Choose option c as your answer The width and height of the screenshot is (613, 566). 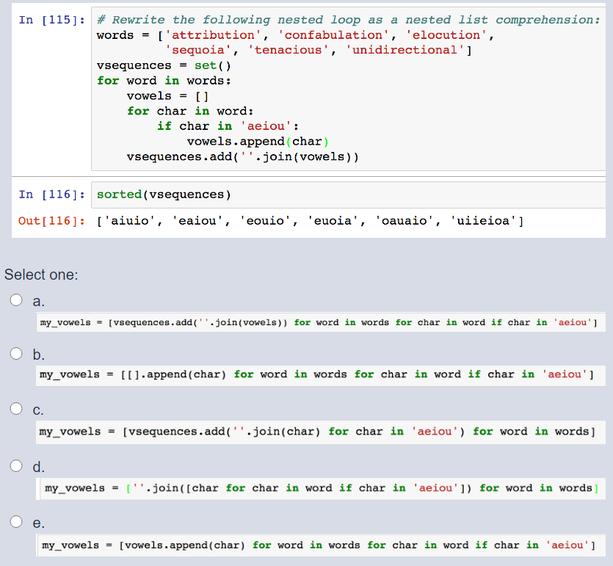15,408
